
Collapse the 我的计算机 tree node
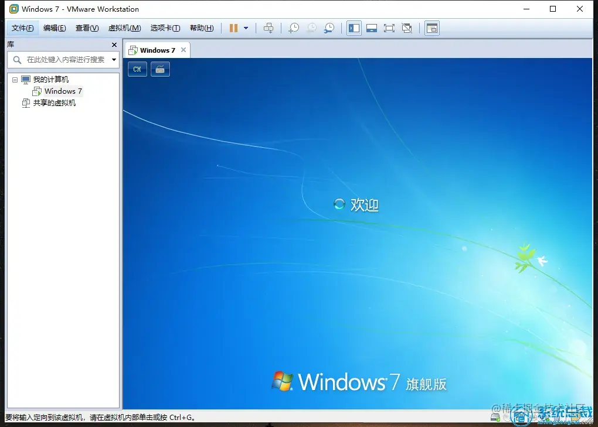(15, 79)
